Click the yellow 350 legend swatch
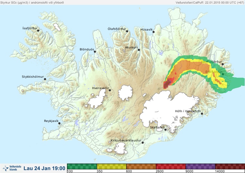 (x=112, y=166)
